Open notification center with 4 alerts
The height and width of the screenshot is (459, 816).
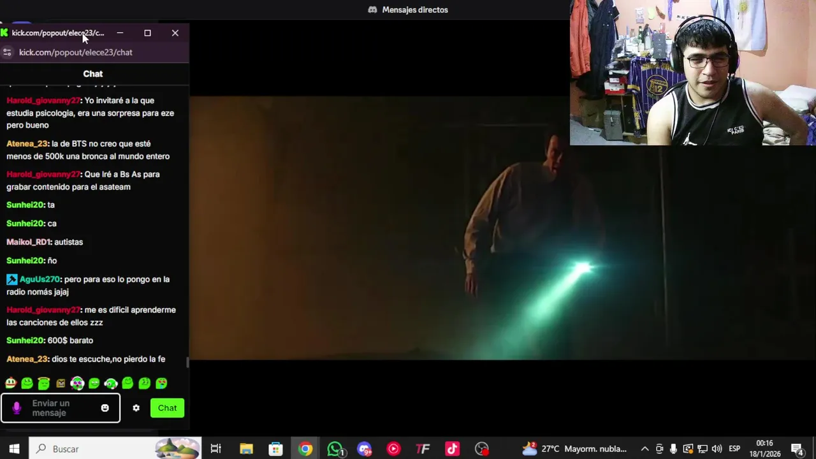point(798,449)
